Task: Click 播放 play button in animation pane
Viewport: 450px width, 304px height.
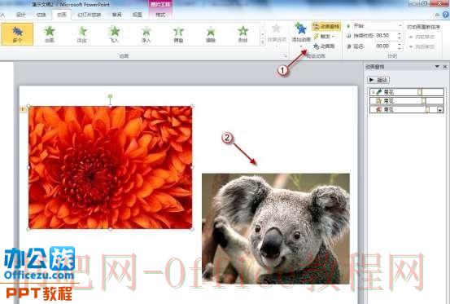Action: (378, 80)
